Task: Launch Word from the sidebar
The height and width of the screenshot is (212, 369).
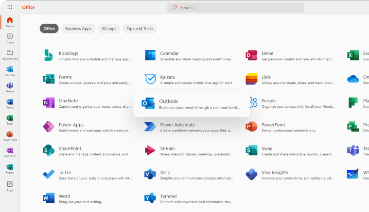Action: coord(10,103)
